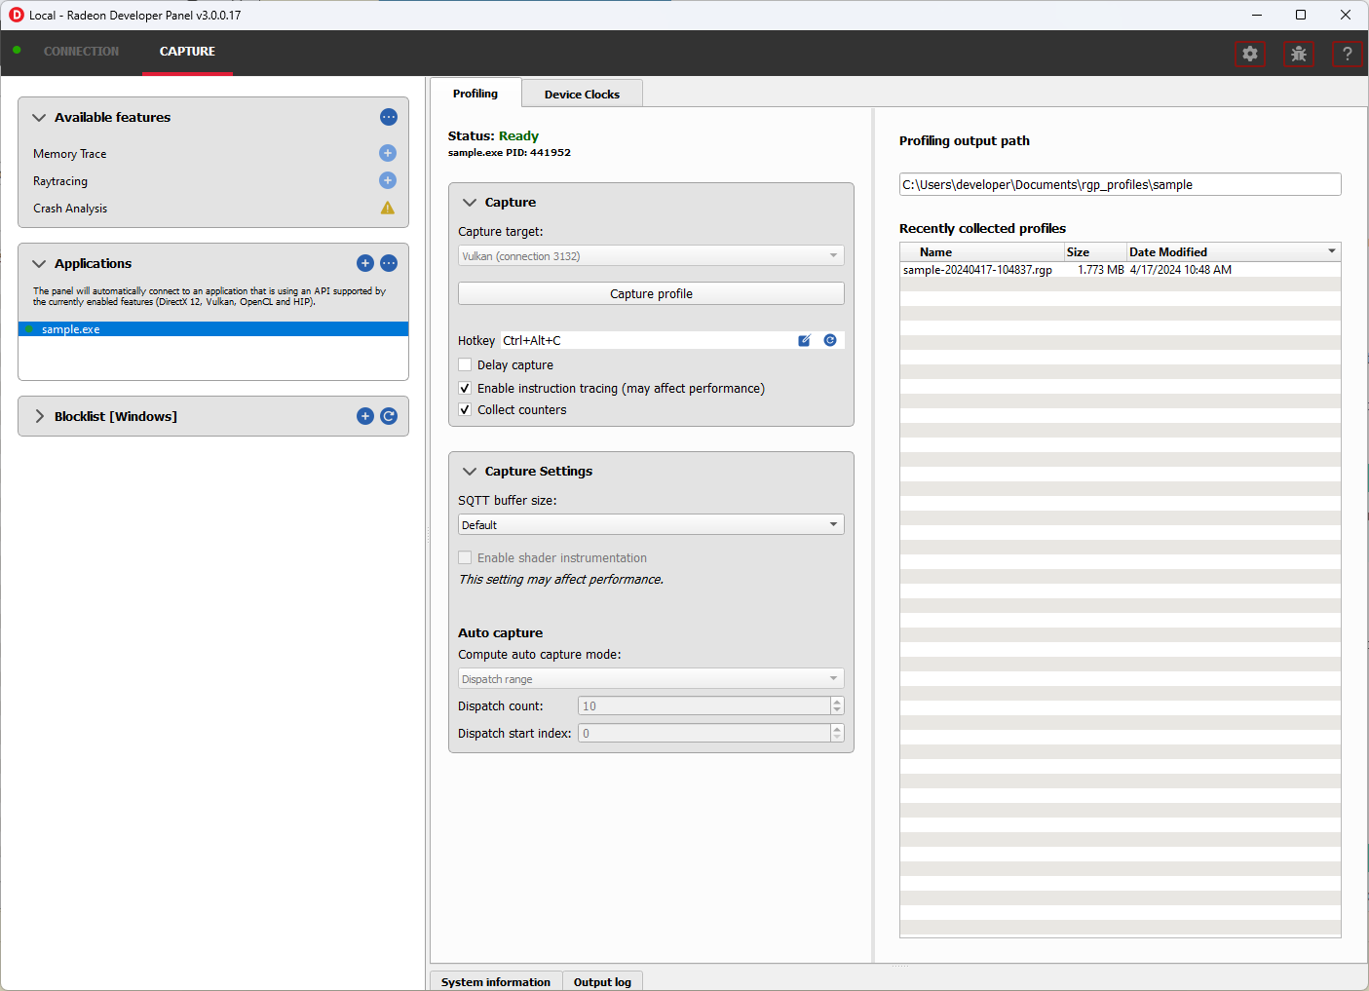
Task: Select sample.exe in the applications list
Action: 213,329
